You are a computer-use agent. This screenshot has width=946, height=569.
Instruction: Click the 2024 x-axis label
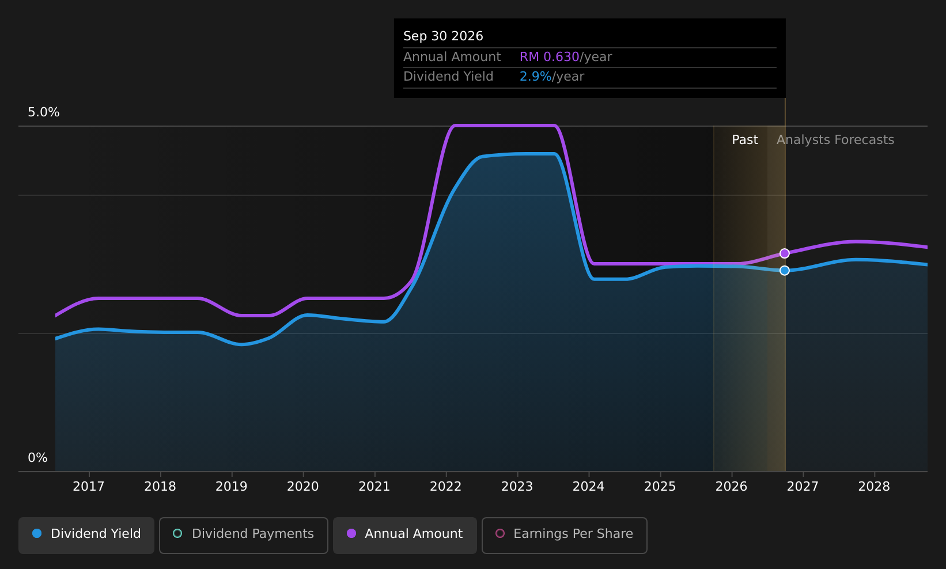(x=589, y=487)
